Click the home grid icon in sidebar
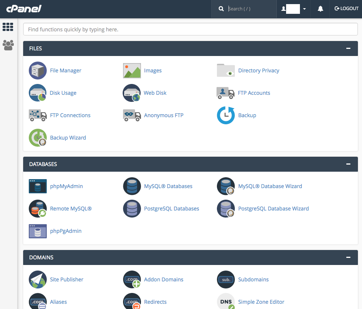 tap(8, 27)
